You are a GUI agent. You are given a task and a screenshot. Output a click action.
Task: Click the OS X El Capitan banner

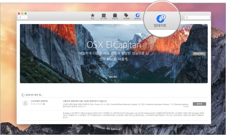114,54
